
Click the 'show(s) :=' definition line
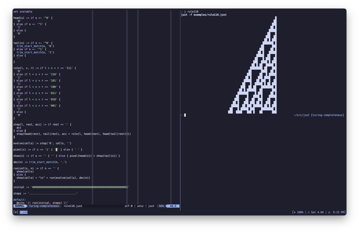[67, 156]
